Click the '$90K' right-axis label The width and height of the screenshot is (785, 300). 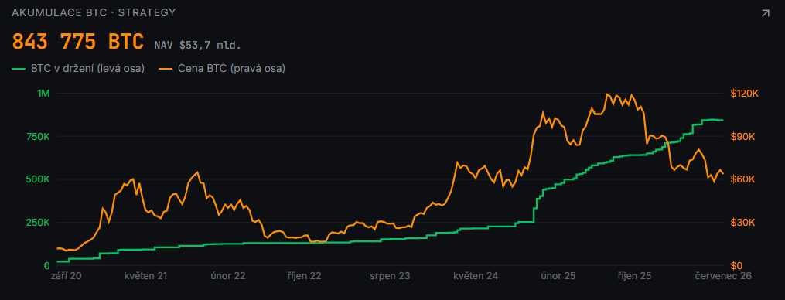(x=742, y=137)
